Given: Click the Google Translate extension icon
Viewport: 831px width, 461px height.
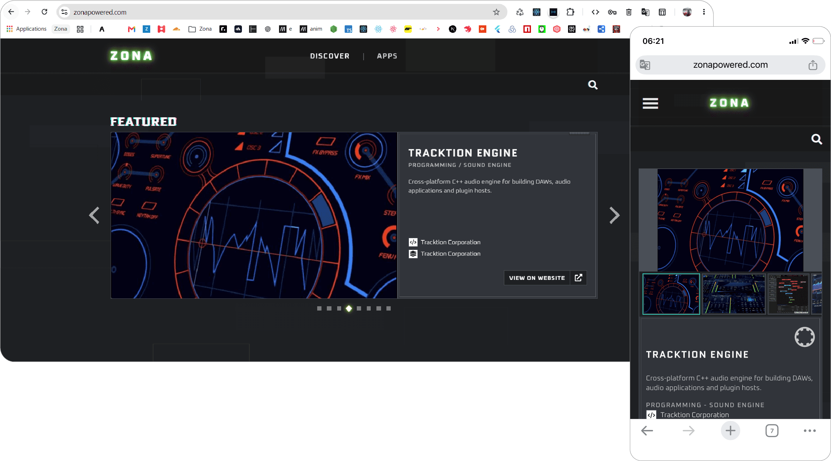Looking at the screenshot, I should coord(645,12).
